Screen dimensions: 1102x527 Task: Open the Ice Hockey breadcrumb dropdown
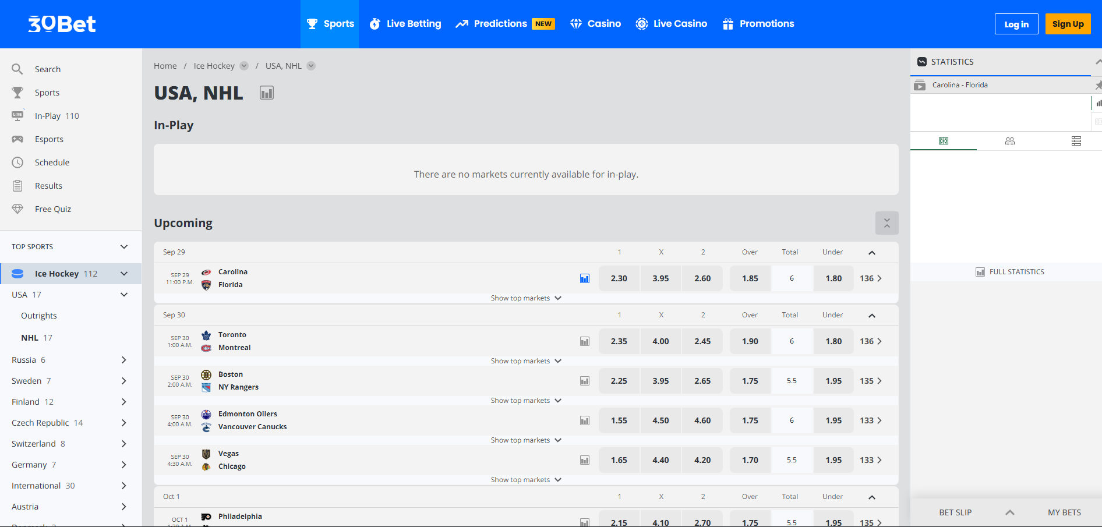[244, 66]
